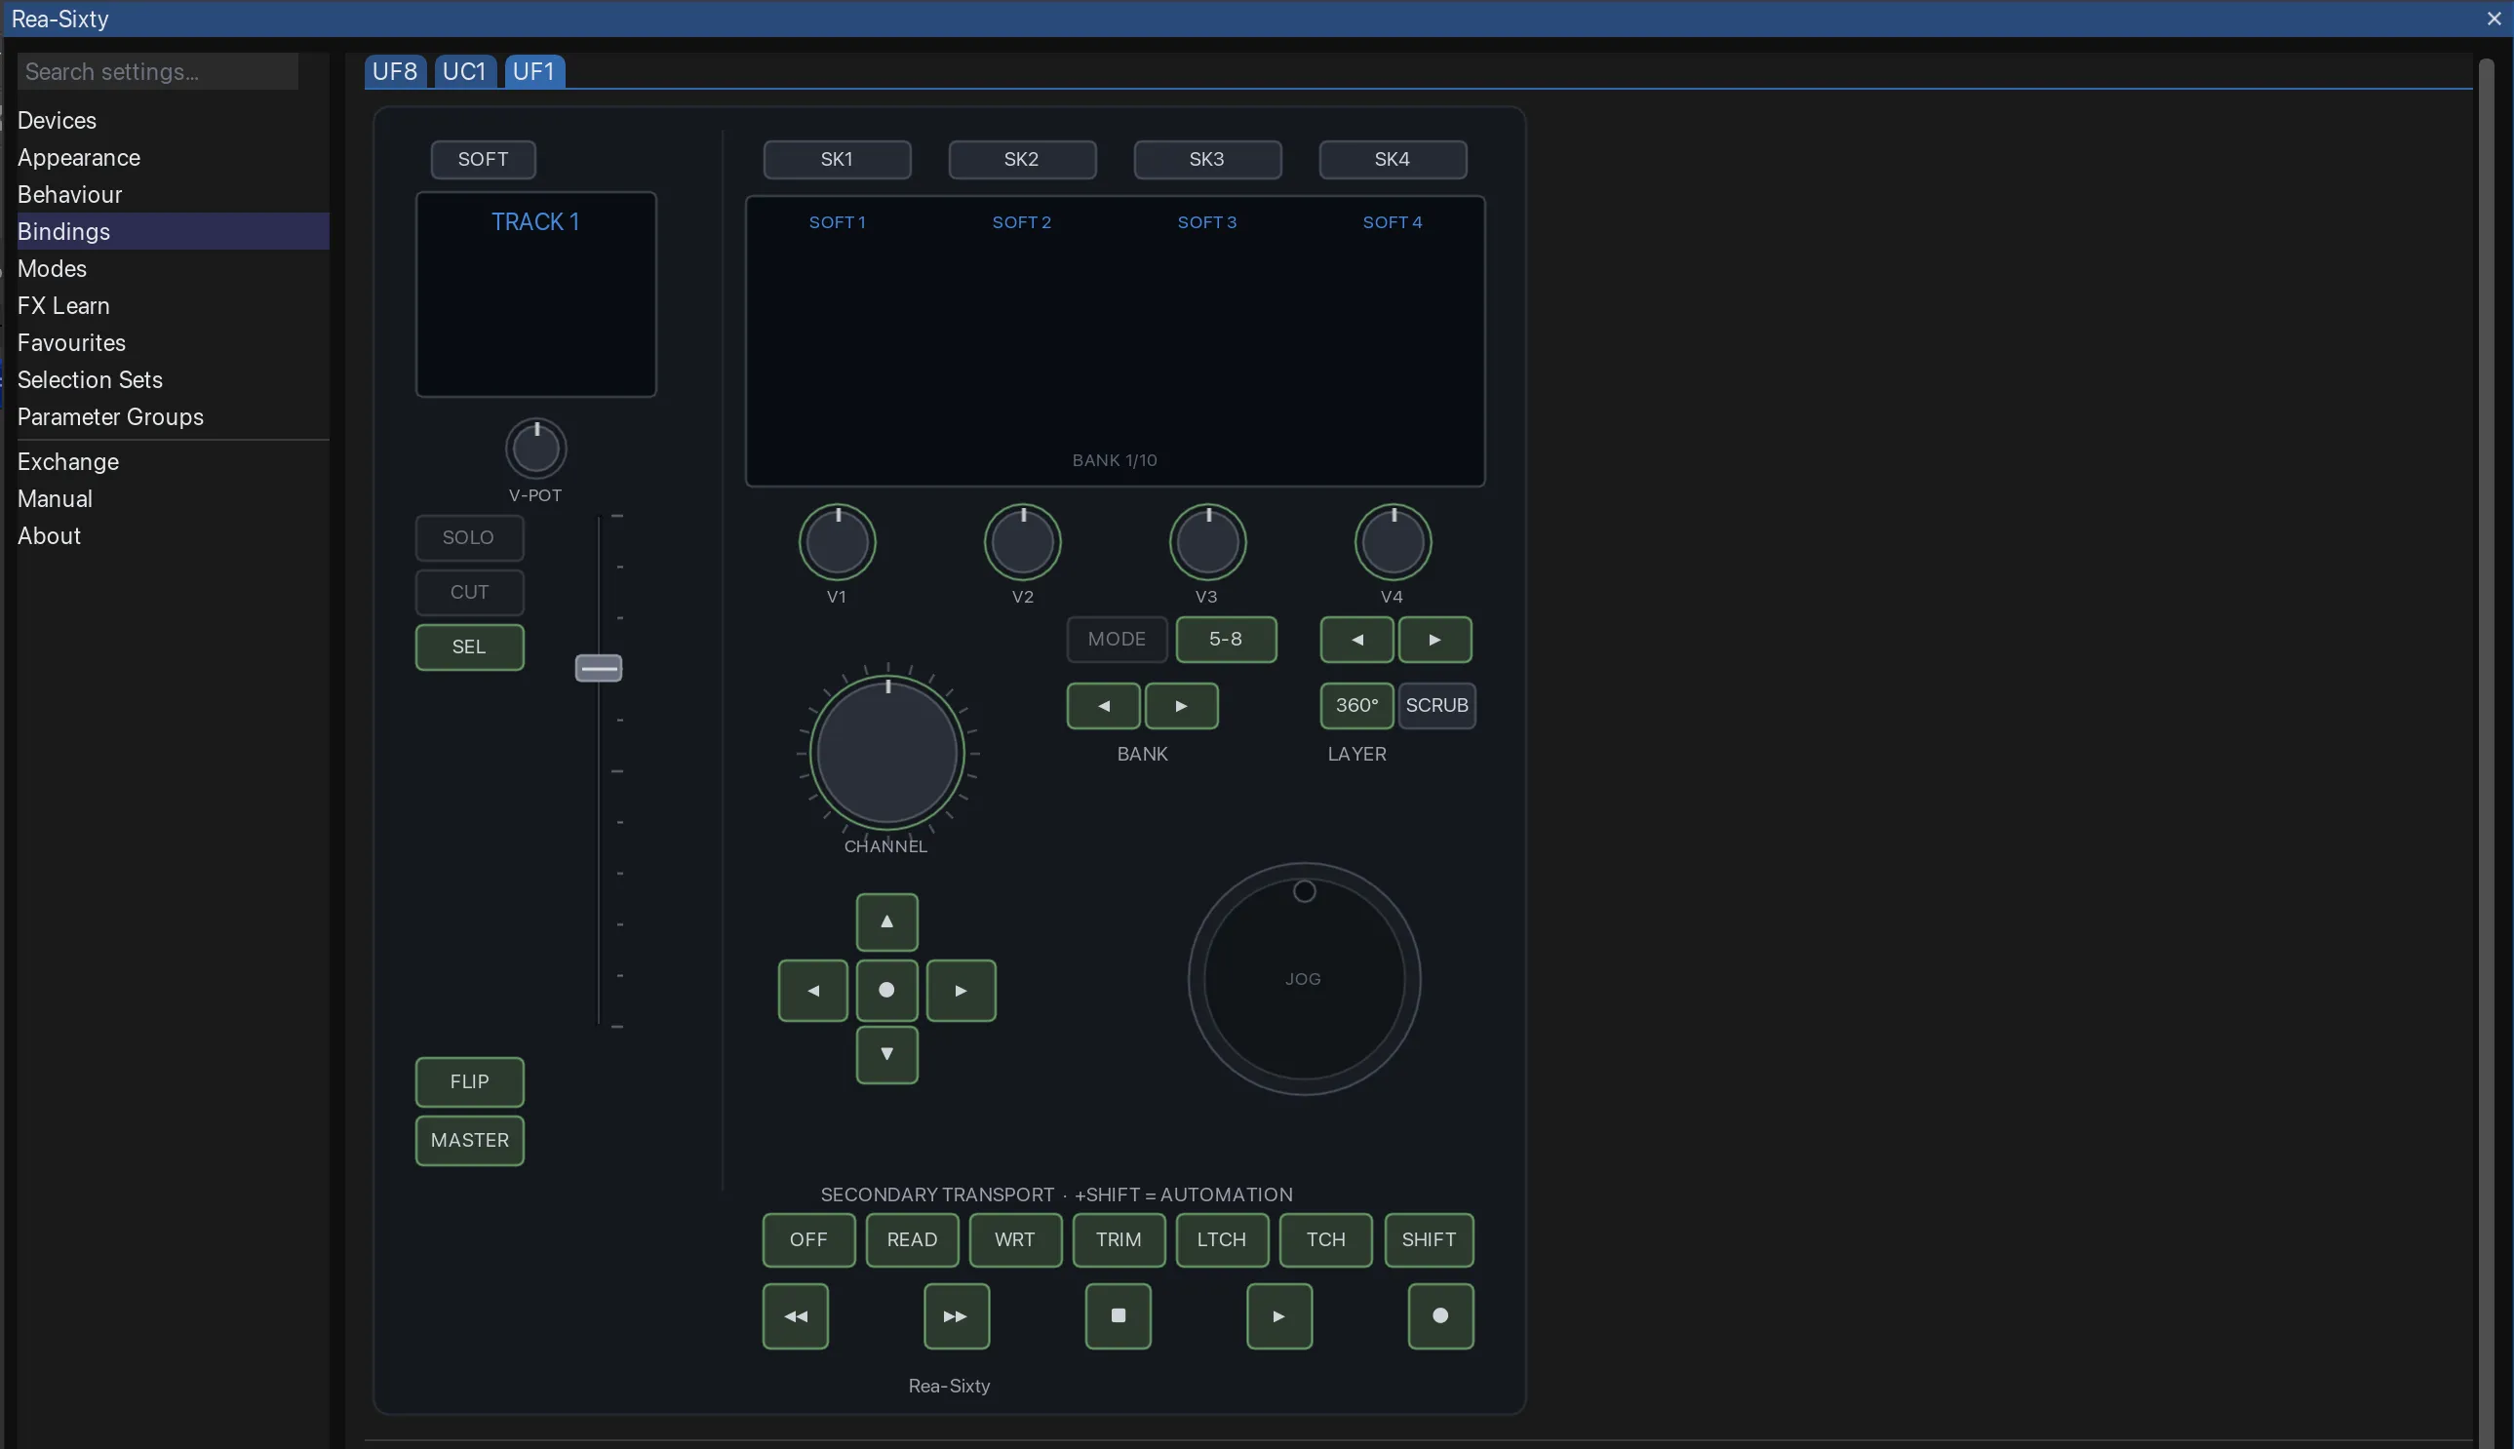Image resolution: width=2514 pixels, height=1449 pixels.
Task: Click the fast-forward transport button
Action: (957, 1315)
